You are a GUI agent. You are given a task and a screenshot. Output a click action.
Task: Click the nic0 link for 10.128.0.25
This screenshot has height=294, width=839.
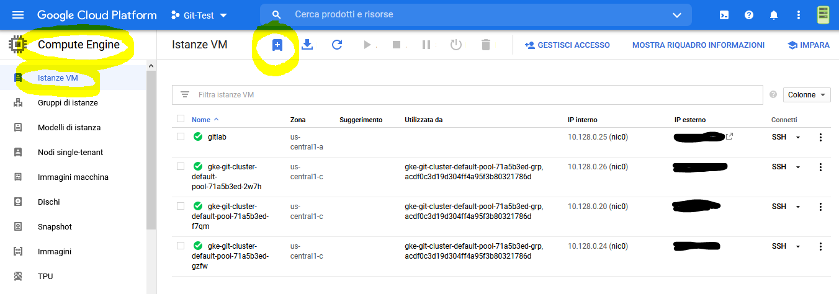[x=619, y=137]
